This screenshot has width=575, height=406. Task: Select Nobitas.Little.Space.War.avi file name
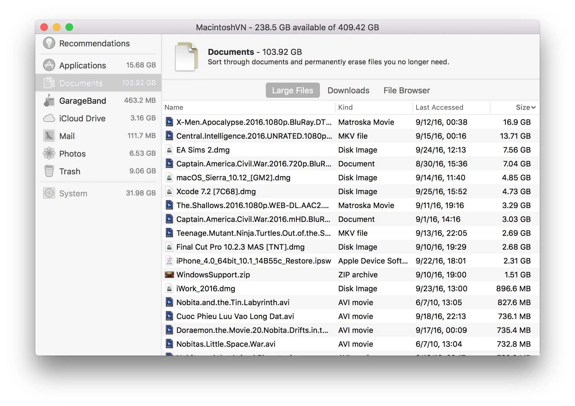click(x=226, y=344)
